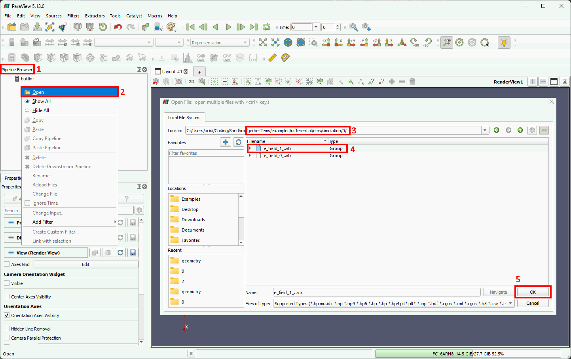The height and width of the screenshot is (359, 571).
Task: Click the Reset camera icon
Action: point(263,42)
